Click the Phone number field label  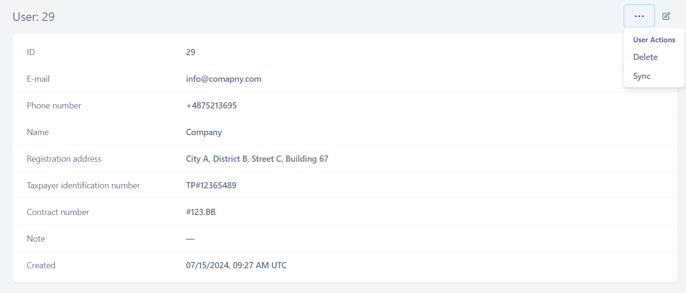point(54,106)
